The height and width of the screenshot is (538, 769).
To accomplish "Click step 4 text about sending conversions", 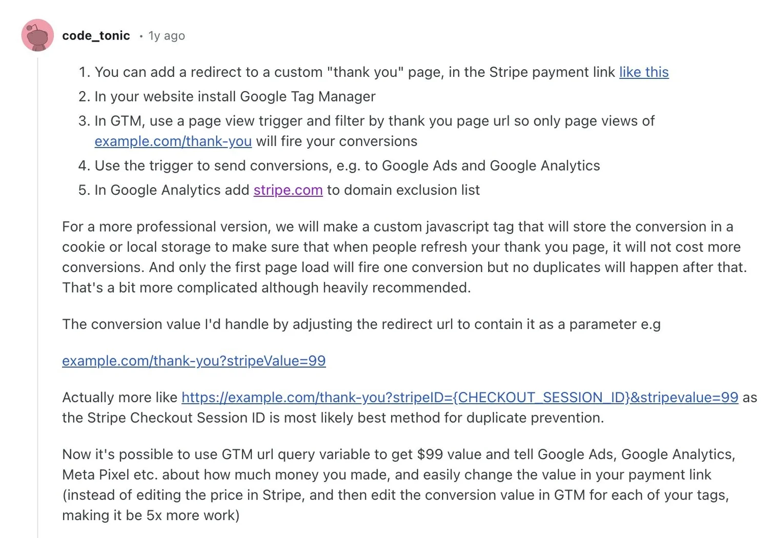I will click(x=347, y=166).
